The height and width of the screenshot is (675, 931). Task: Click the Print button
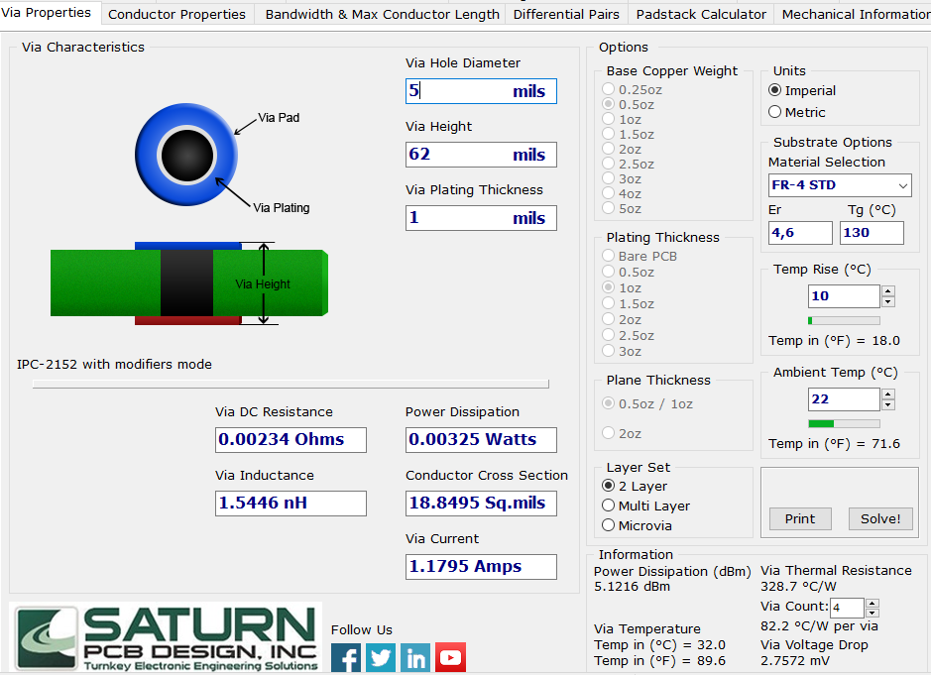point(799,518)
